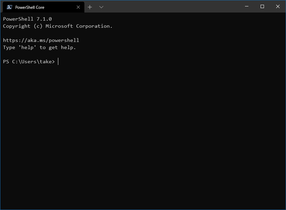Screen dimensions: 286x210
Task: Maximize the Windows Terminal window
Action: click(262, 6)
